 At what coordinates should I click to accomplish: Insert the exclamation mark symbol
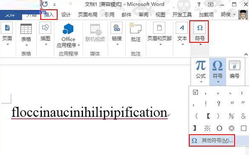pos(206,104)
